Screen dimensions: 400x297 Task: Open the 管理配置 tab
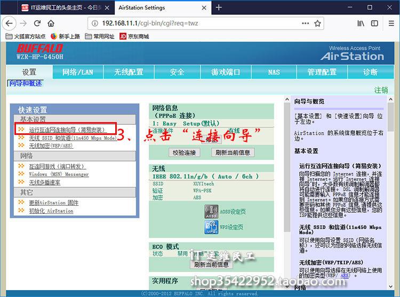(322, 72)
